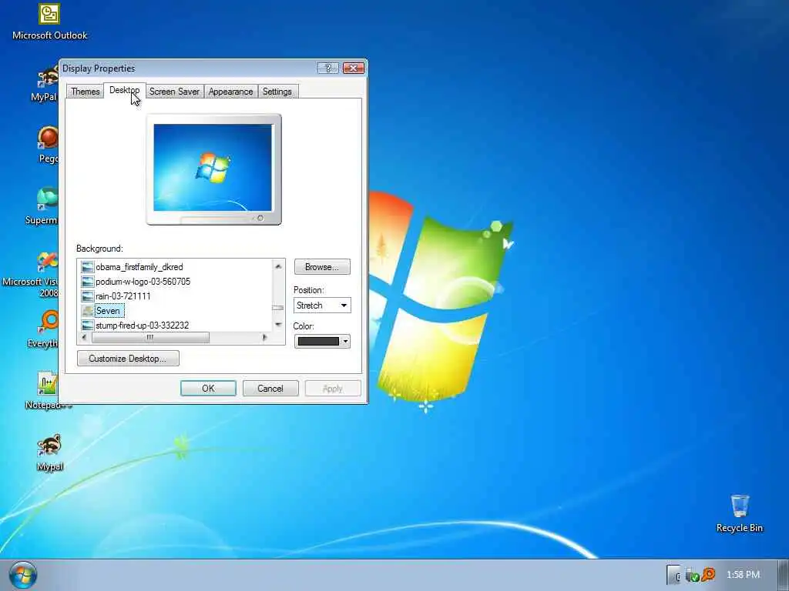789x591 pixels.
Task: Click the rain-03-721111 image icon
Action: pos(88,296)
